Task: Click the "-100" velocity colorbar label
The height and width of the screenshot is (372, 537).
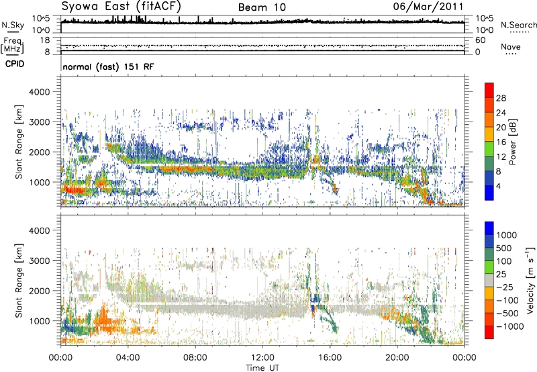Action: pos(507,300)
